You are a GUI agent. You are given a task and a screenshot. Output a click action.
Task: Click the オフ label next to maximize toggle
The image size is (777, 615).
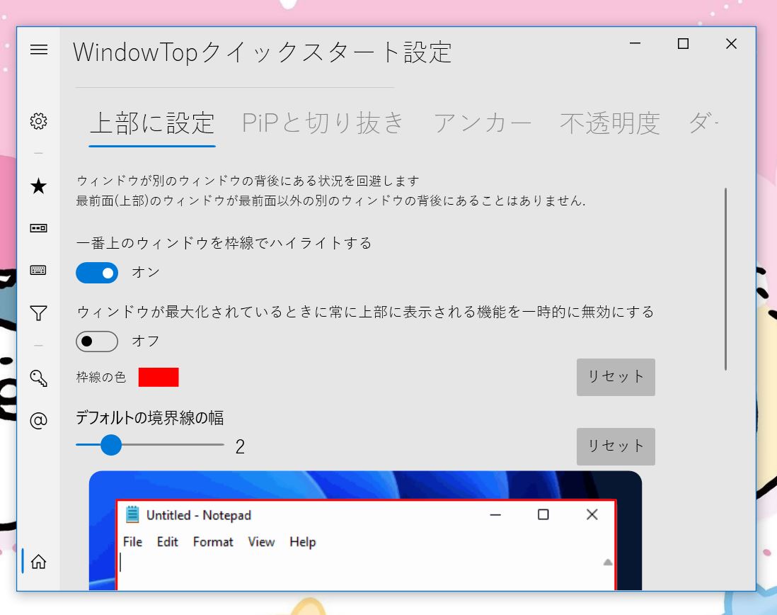[x=146, y=342]
